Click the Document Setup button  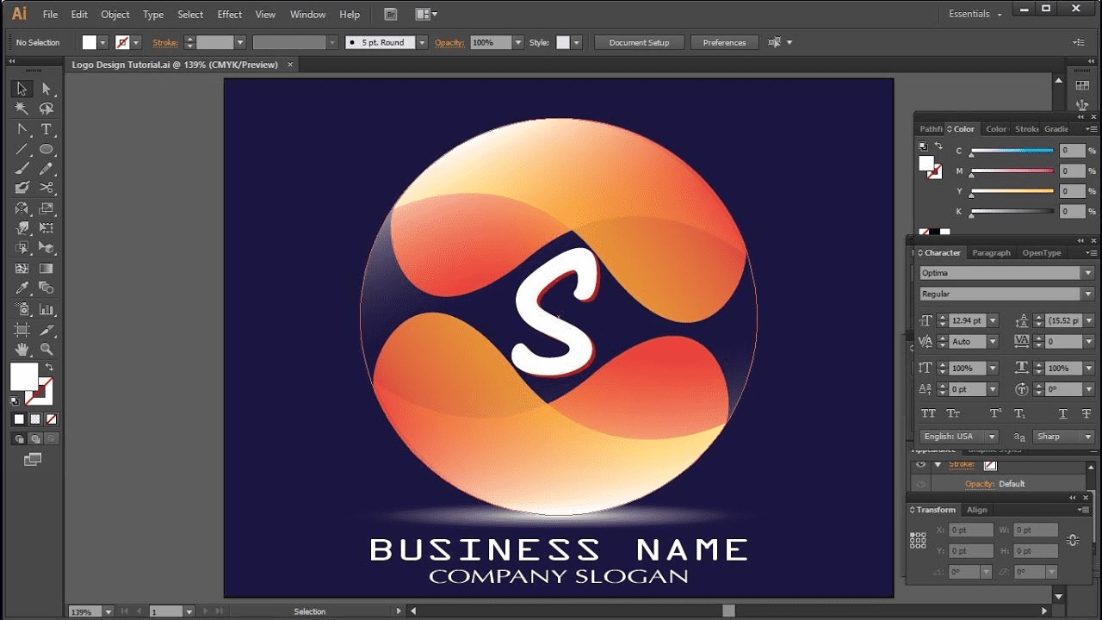pos(639,42)
